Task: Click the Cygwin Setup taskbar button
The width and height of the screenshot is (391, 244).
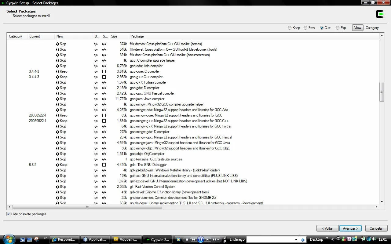Action: (x=157, y=239)
